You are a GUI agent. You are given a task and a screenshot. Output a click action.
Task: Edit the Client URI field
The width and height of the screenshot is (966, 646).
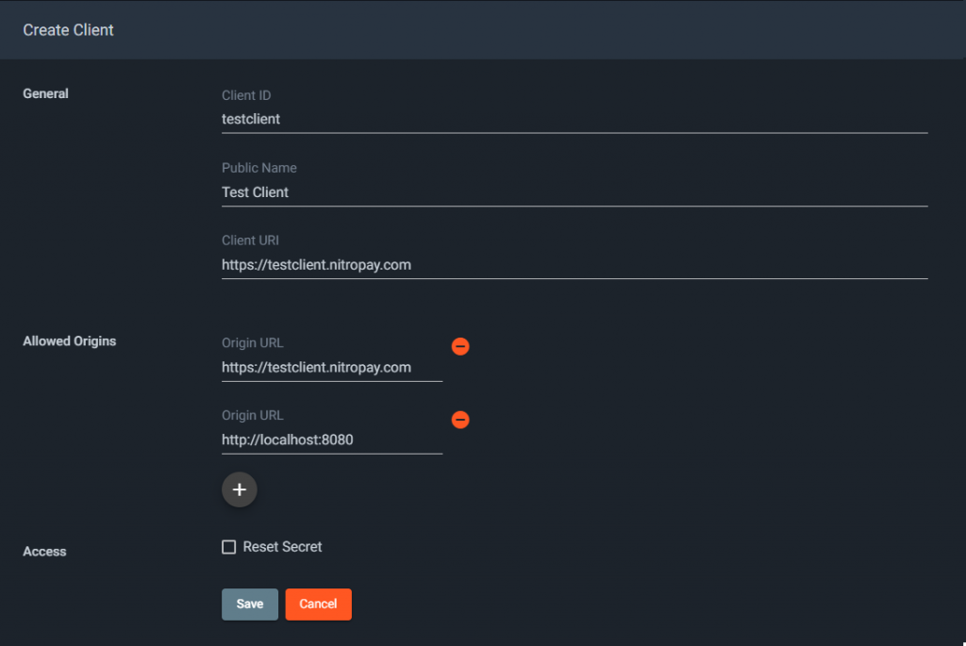575,265
